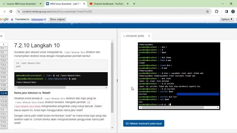Select the NDG Linux Essentials Lab 7 tab
237x133 pixels.
(66, 4)
